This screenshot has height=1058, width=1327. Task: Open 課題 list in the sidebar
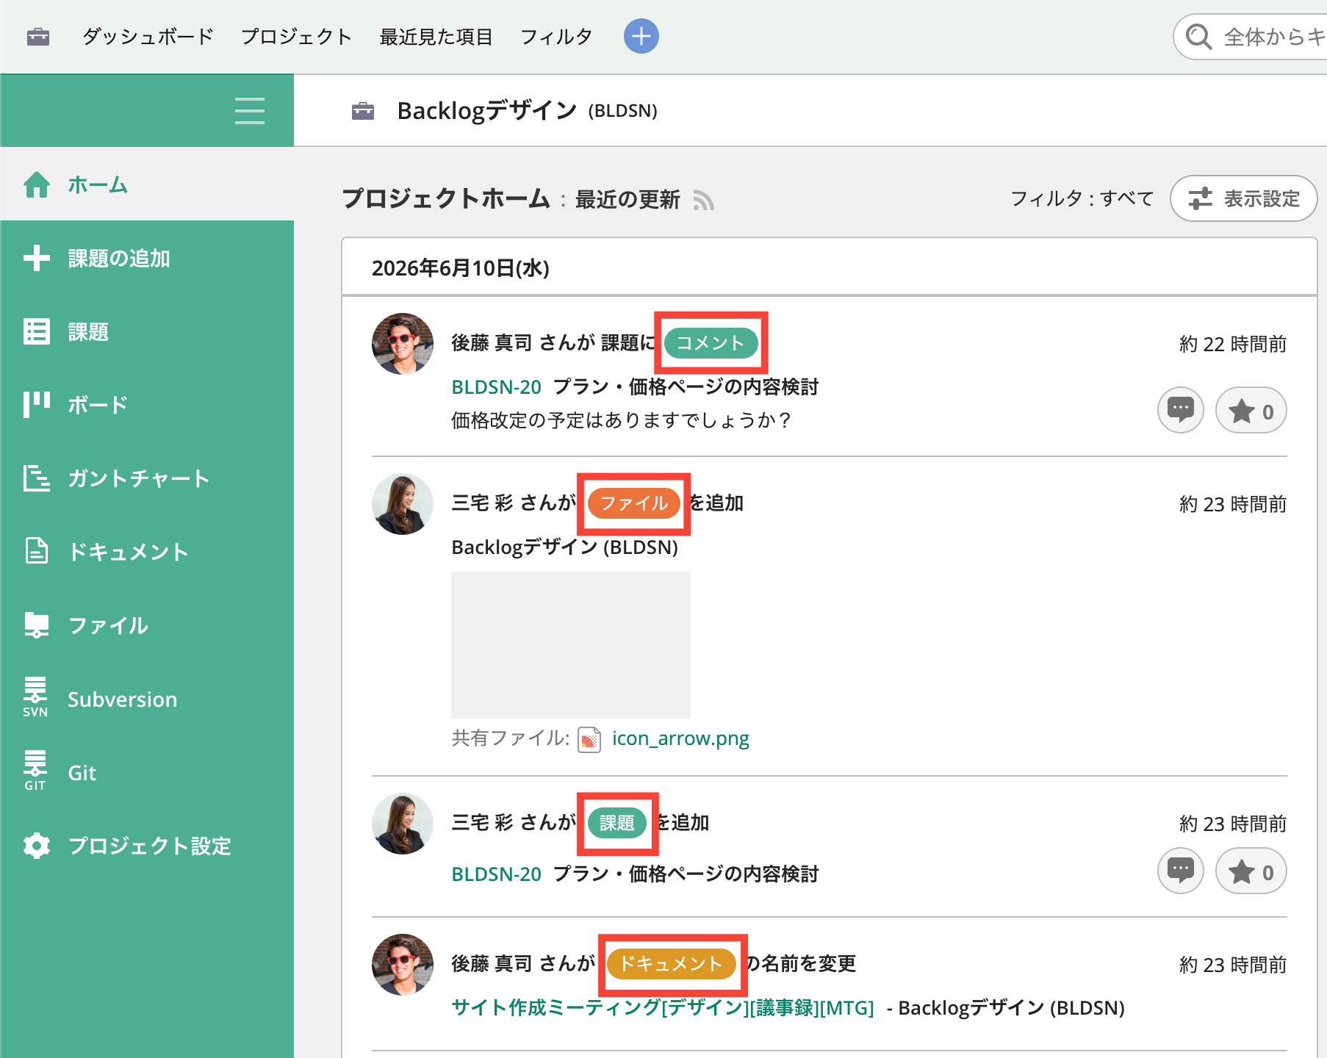pyautogui.click(x=147, y=331)
